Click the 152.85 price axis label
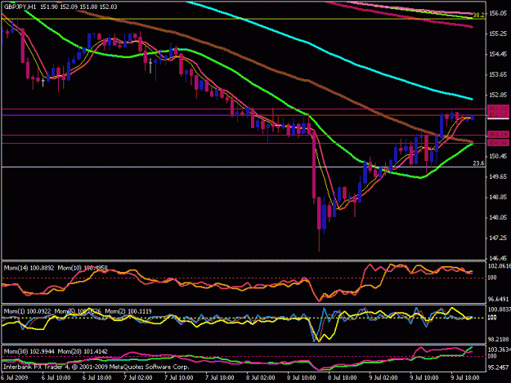Viewport: 511px width, 383px height. (499, 95)
